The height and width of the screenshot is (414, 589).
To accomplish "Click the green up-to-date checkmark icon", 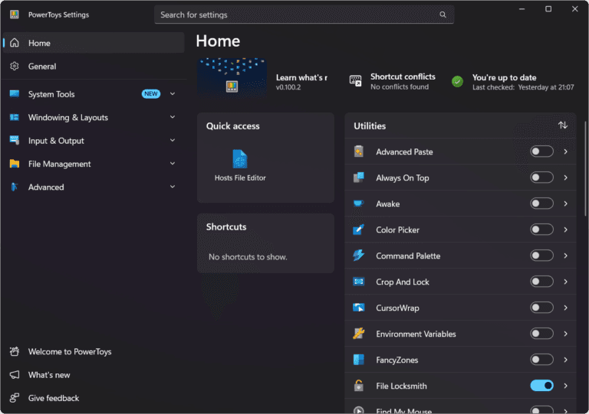I will (457, 81).
